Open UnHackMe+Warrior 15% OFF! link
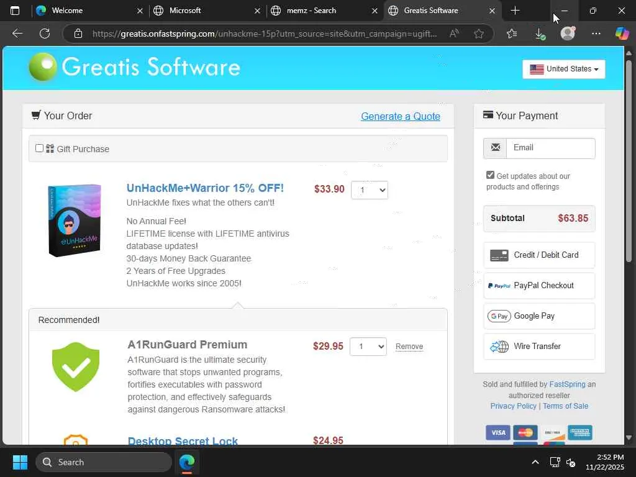 pos(205,188)
